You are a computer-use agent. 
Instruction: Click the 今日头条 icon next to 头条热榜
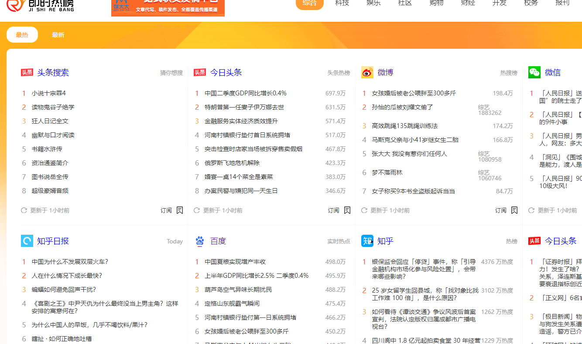(200, 72)
